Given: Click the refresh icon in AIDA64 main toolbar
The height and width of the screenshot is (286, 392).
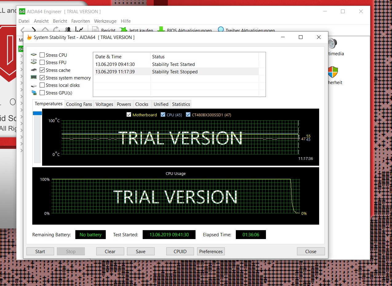Looking at the screenshot, I should pyautogui.click(x=57, y=30).
